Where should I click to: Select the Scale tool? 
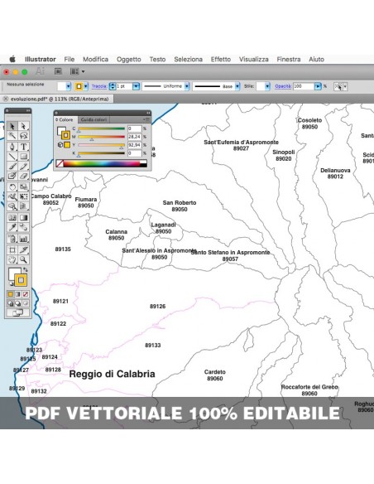[23, 186]
